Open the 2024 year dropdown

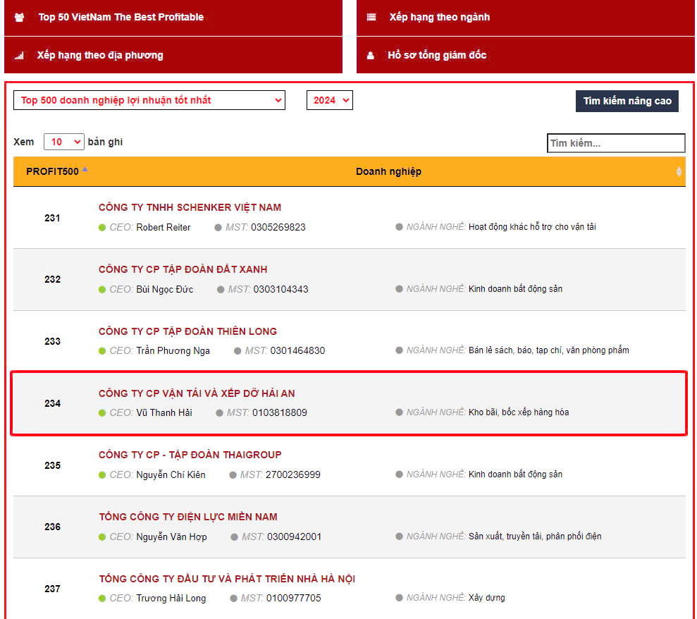pos(329,100)
